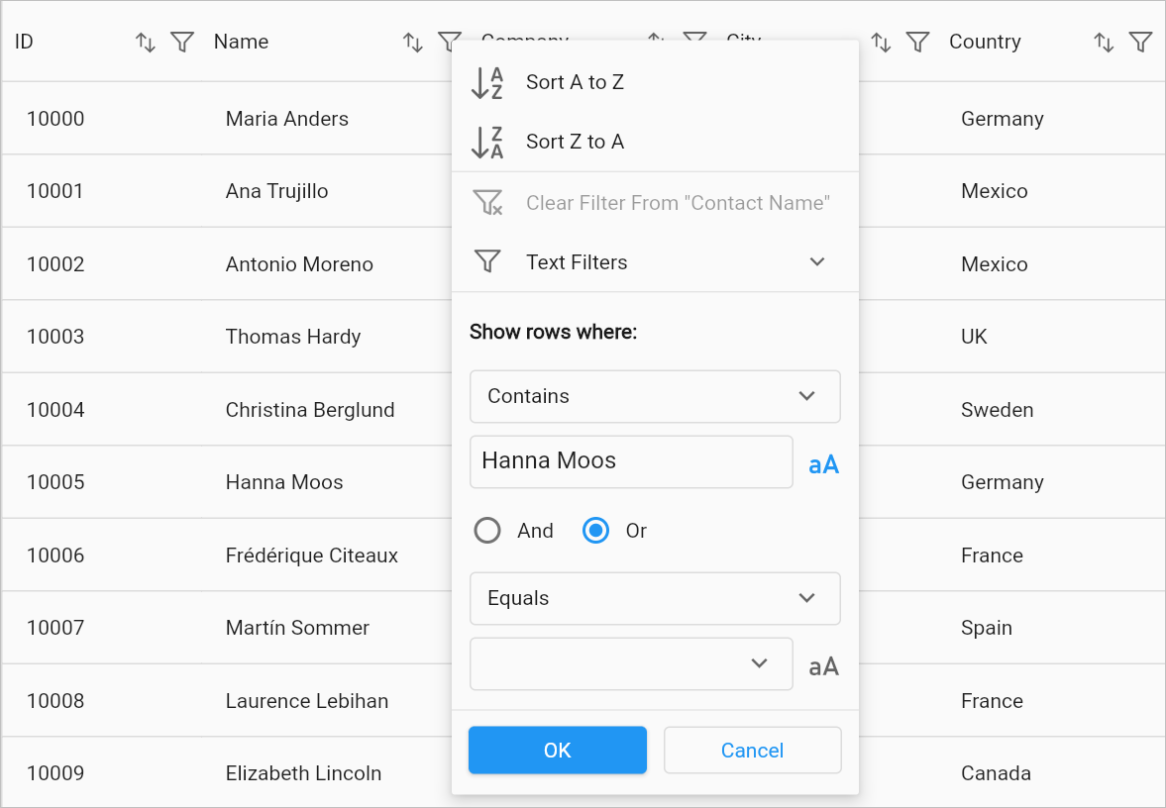Click the Hanna Moos filter input field
Viewport: 1166px width, 808px height.
tap(631, 461)
